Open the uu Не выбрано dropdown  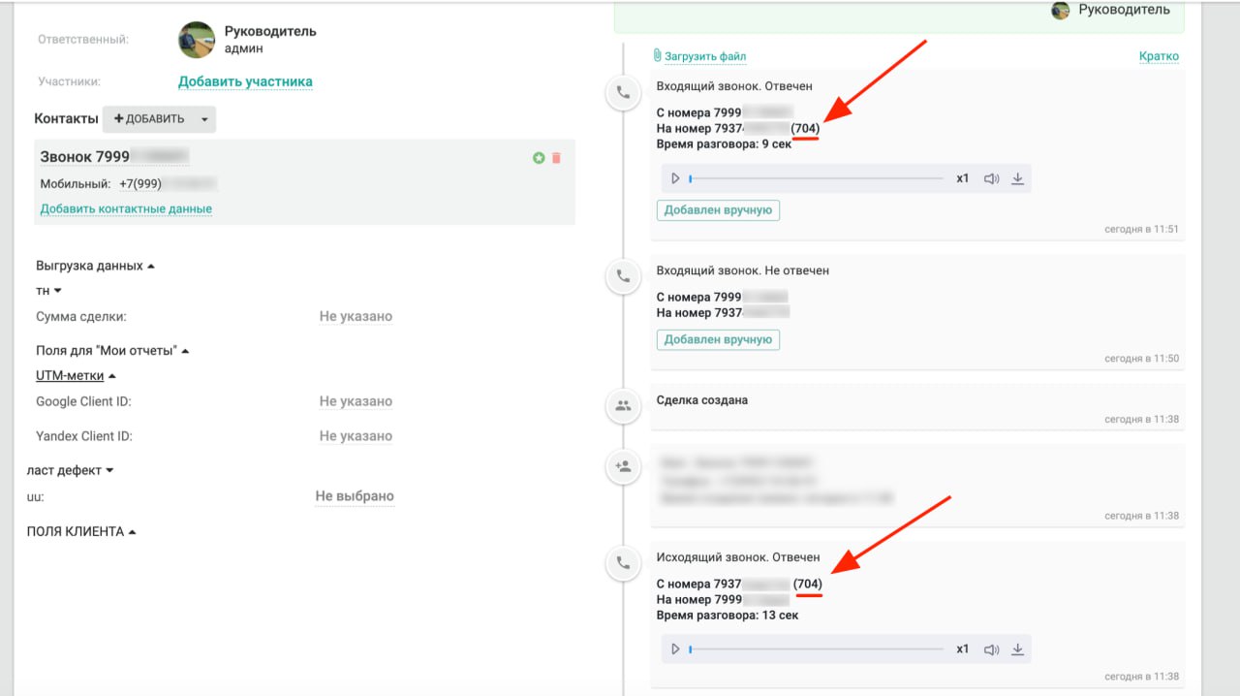[355, 496]
